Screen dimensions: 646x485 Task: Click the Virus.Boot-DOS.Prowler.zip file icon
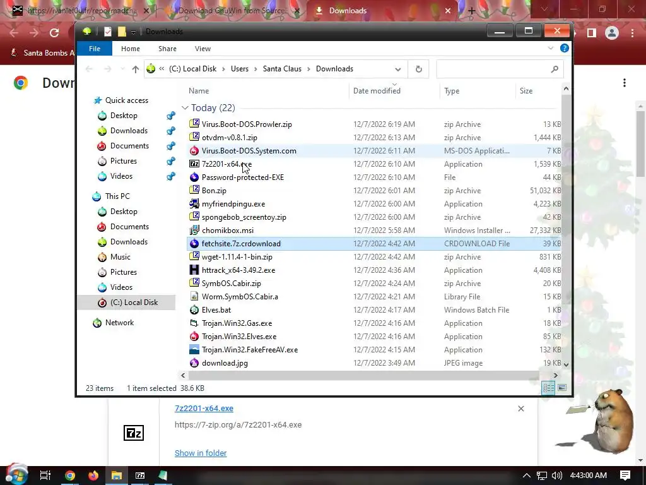[194, 124]
